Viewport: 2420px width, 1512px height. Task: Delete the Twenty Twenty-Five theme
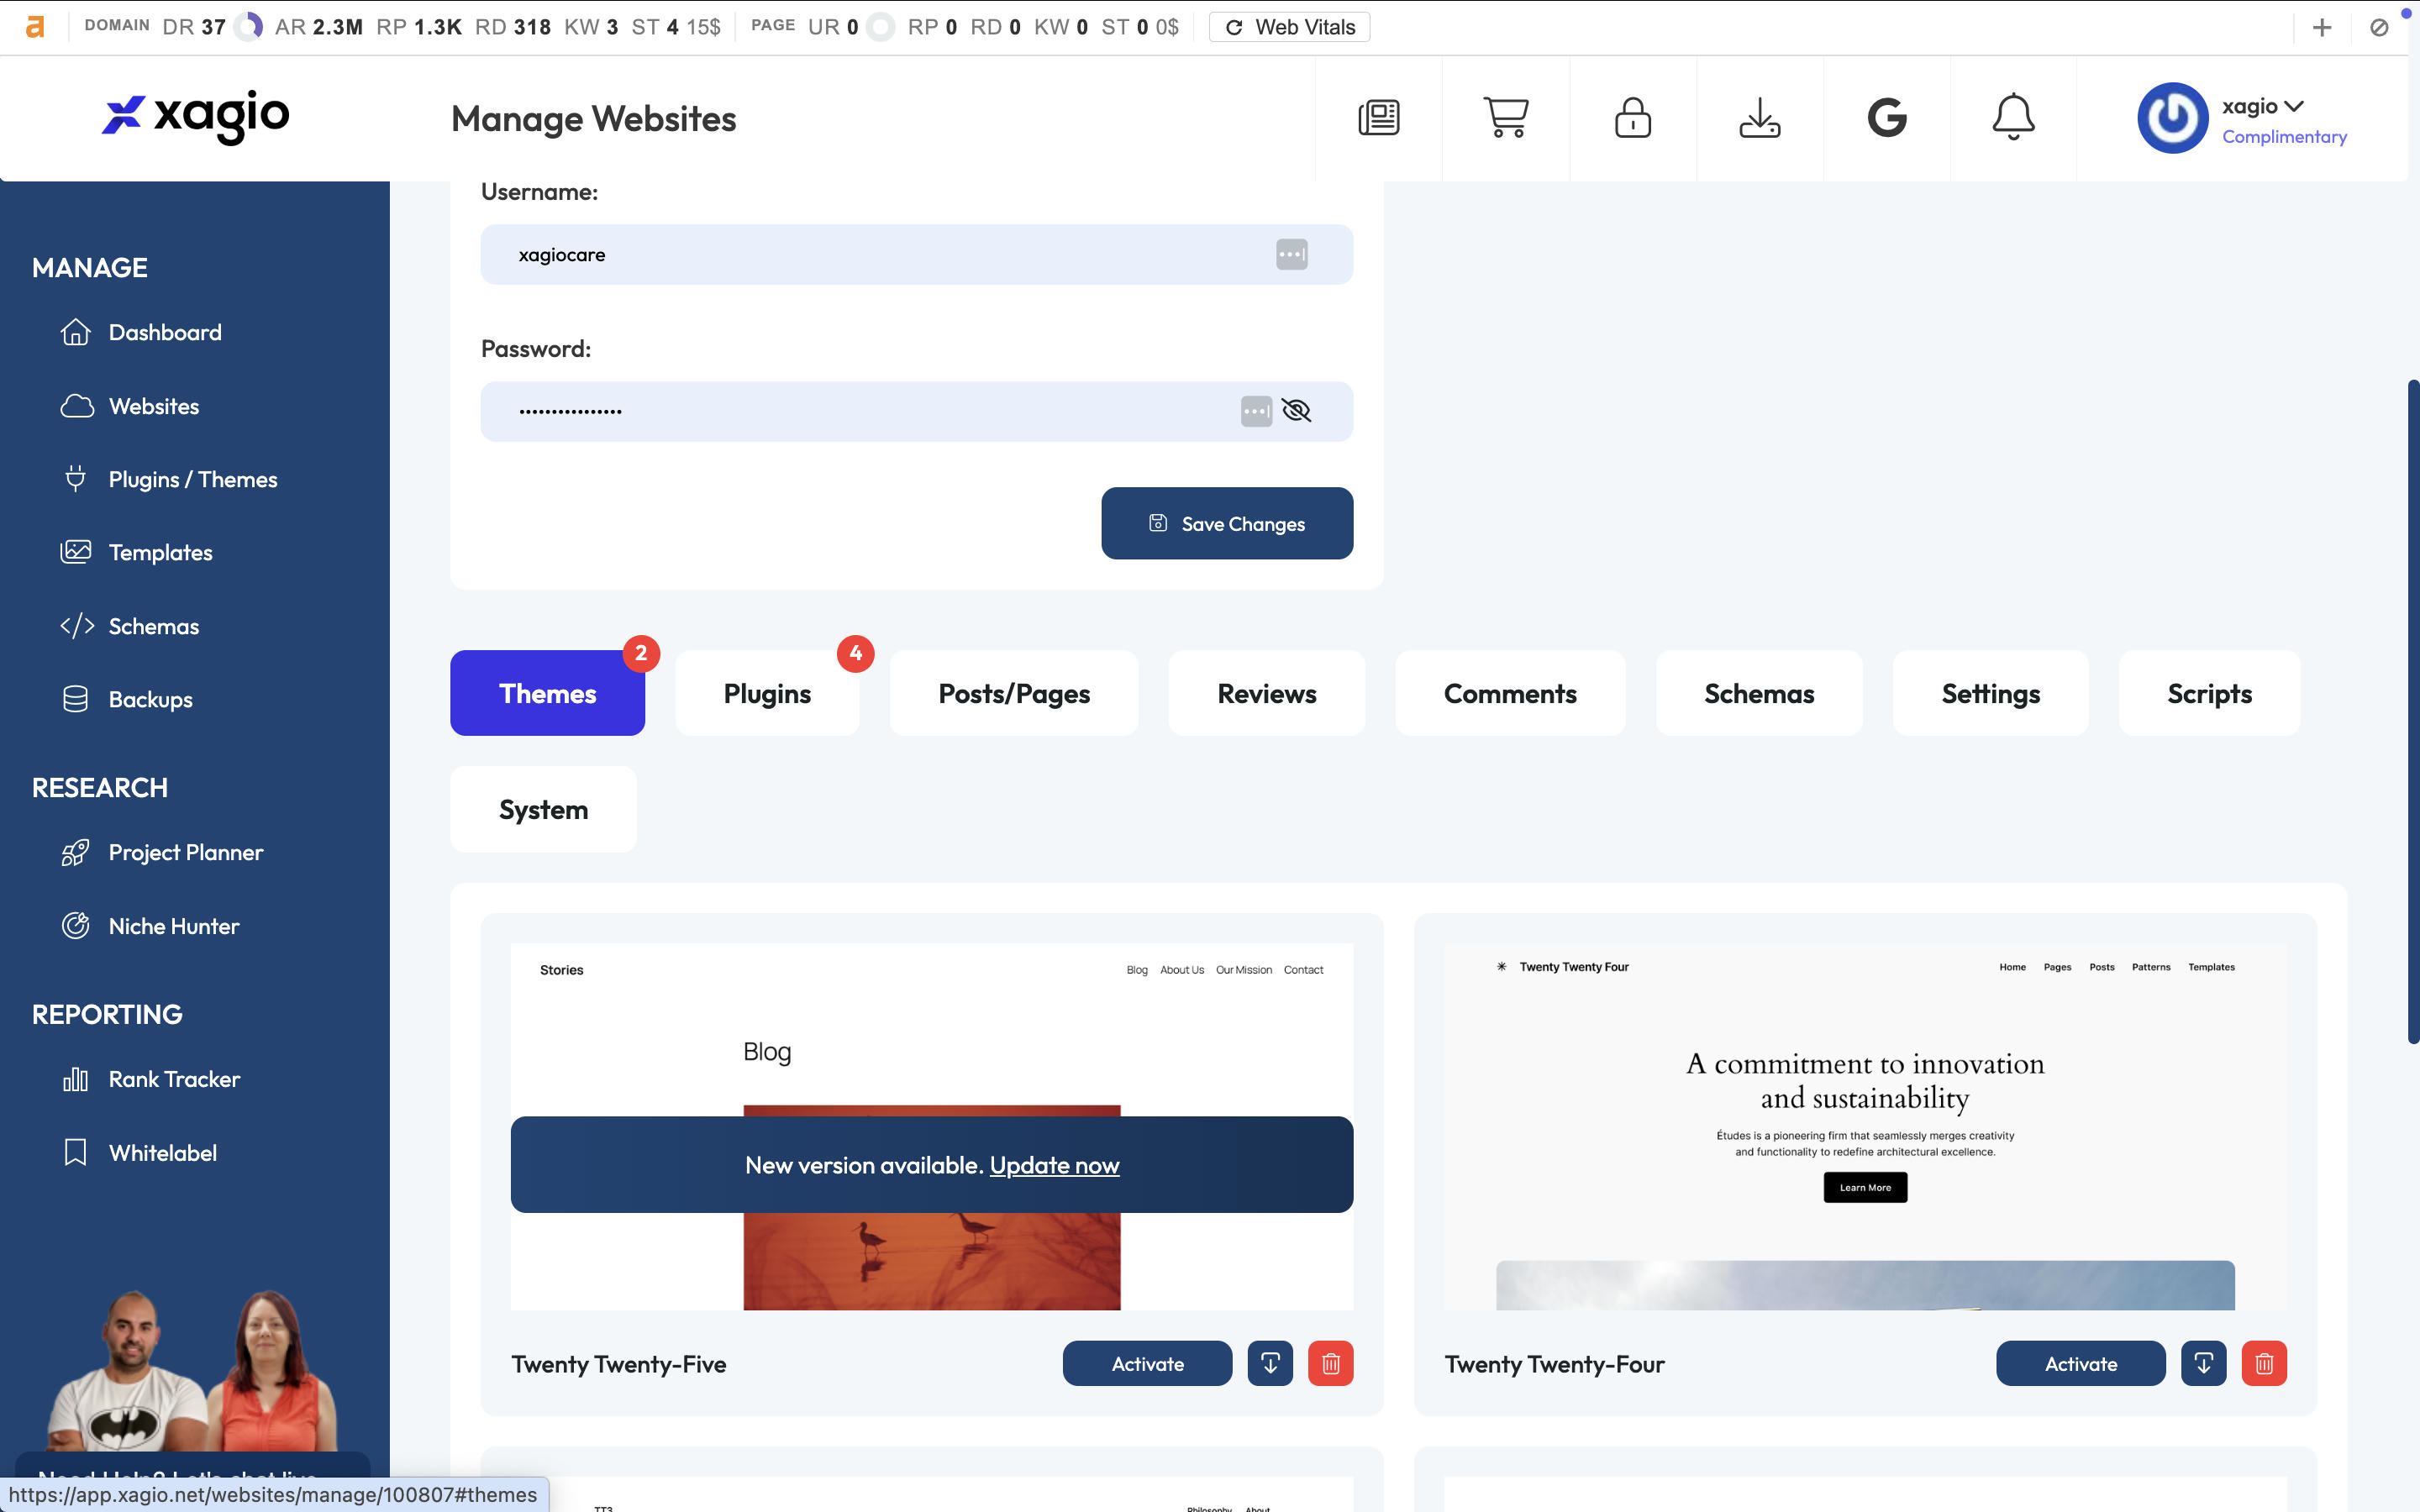pos(1330,1363)
